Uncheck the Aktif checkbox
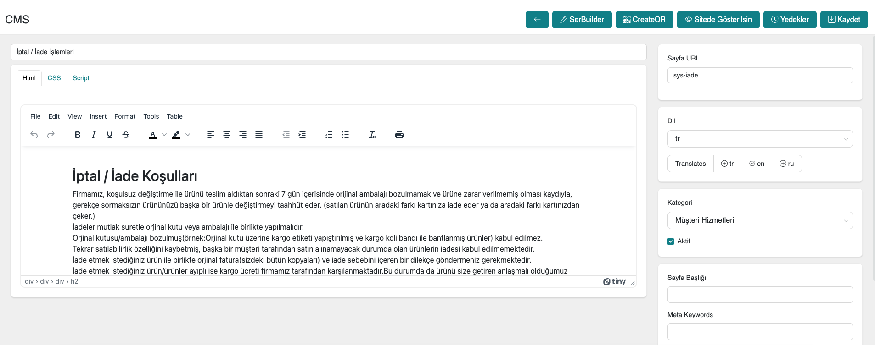The image size is (875, 345). tap(671, 241)
